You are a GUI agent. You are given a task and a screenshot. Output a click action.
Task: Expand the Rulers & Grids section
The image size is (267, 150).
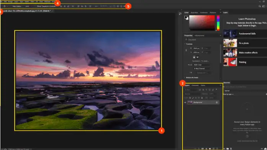[185, 77]
